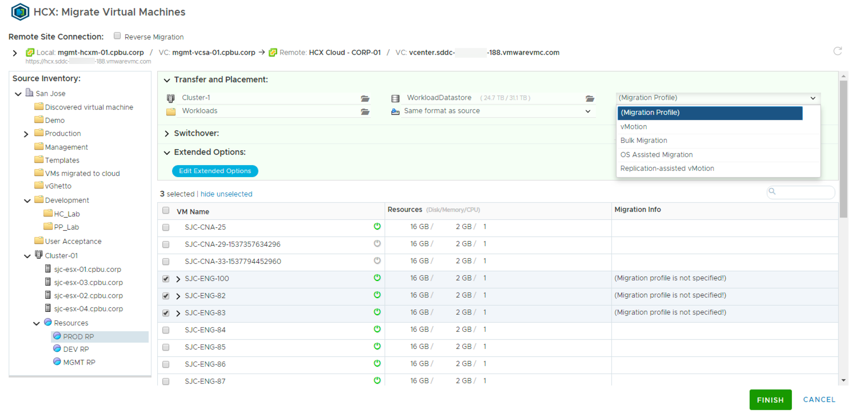The height and width of the screenshot is (417, 856).
Task: Click the Remote HCX Cloud site icon
Action: [x=273, y=52]
